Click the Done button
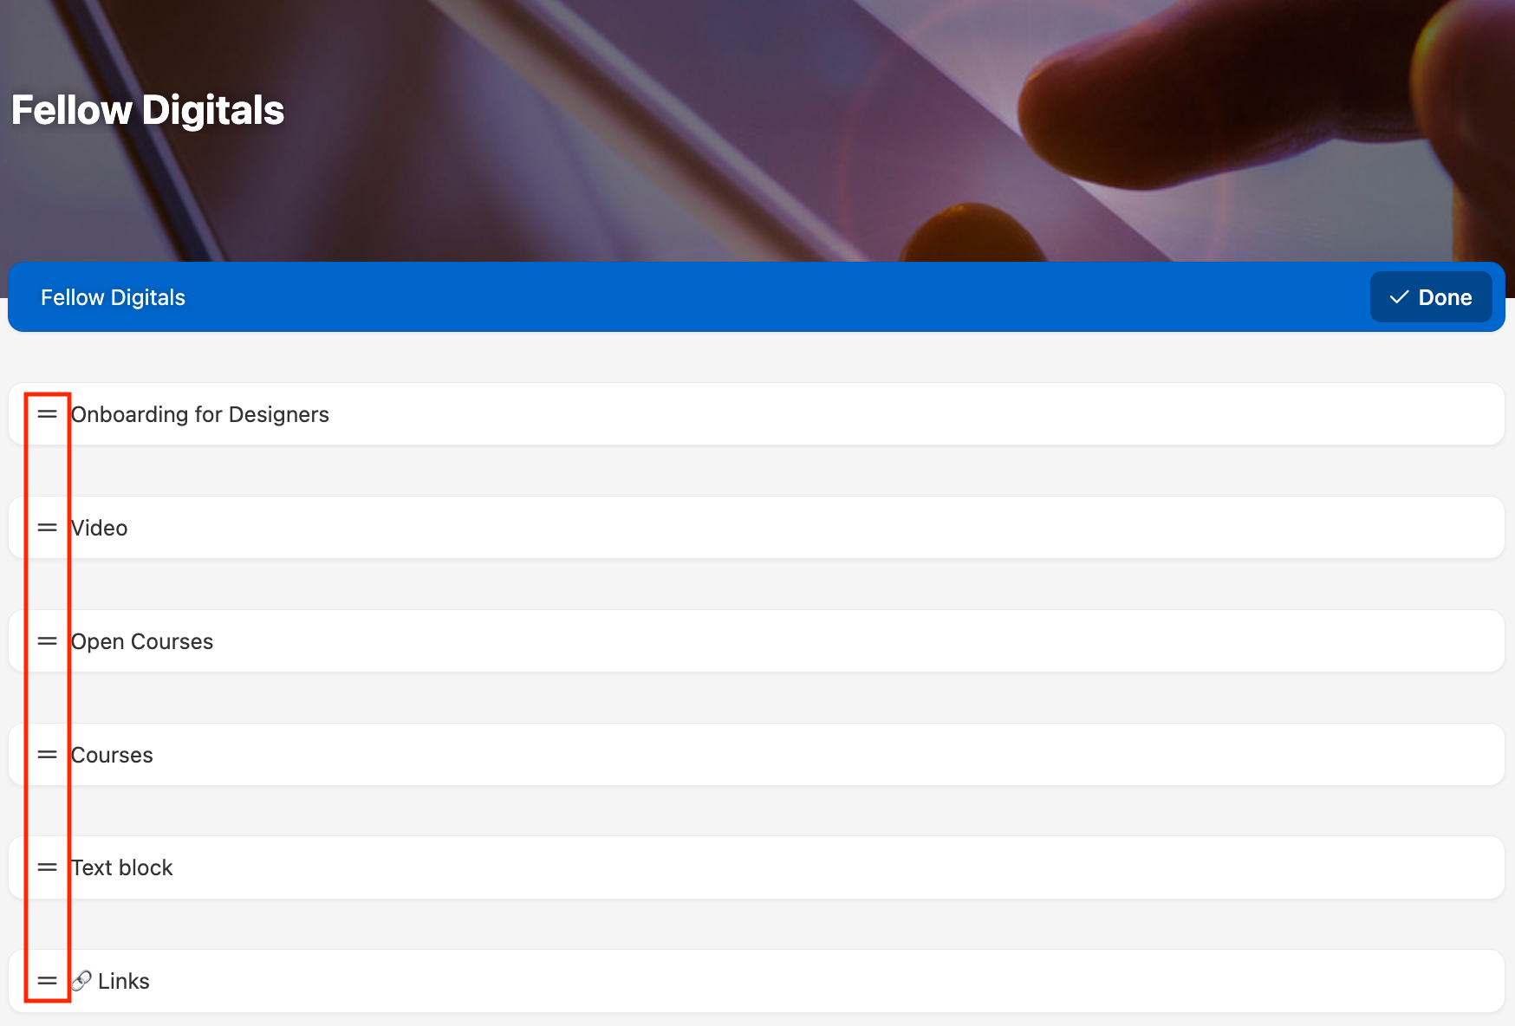The height and width of the screenshot is (1026, 1515). tap(1431, 297)
